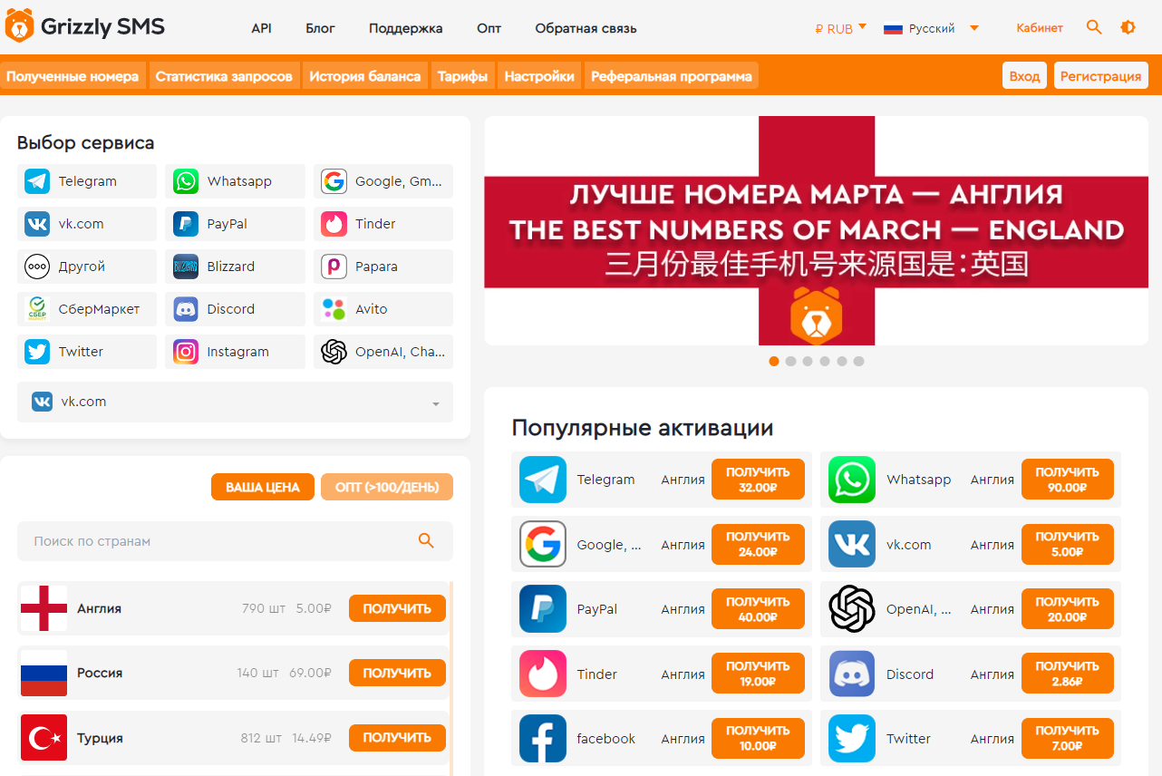Click the search icon in country search
The width and height of the screenshot is (1162, 776).
click(x=426, y=541)
